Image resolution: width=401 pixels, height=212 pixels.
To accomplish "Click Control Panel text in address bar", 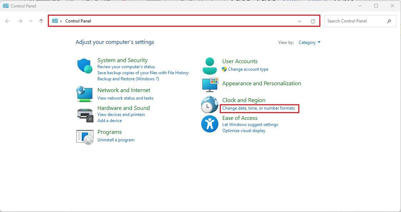I will click(78, 21).
